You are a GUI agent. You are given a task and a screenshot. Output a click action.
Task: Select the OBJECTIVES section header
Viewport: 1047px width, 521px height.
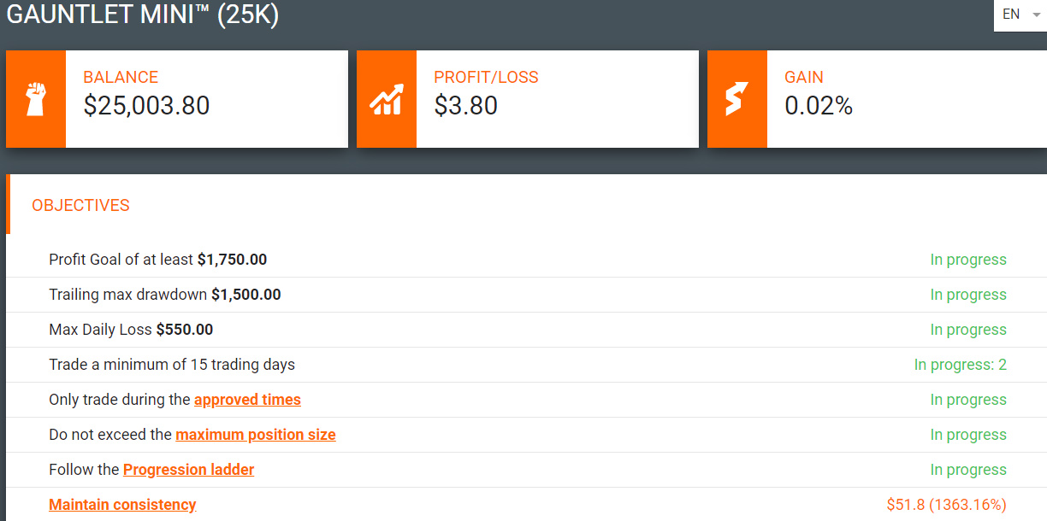pos(80,206)
